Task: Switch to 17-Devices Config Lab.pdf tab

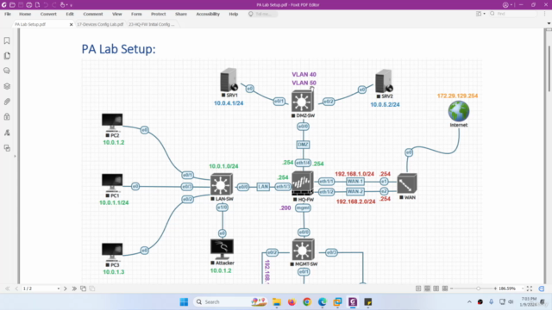Action: pos(100,24)
